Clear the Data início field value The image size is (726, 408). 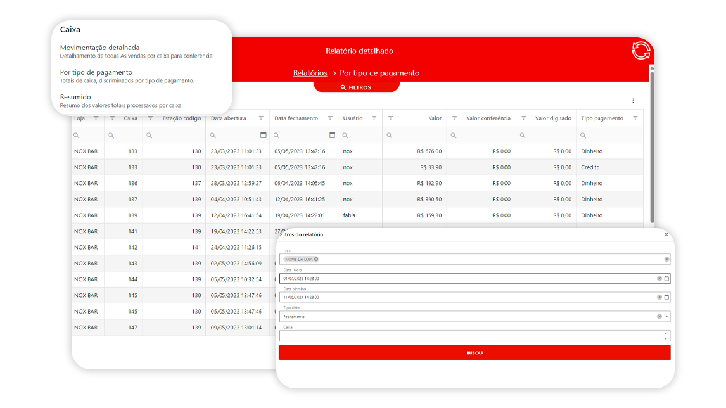click(x=659, y=278)
